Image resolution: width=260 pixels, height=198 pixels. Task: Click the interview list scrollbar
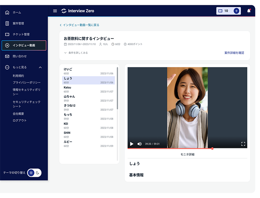pyautogui.click(x=117, y=88)
